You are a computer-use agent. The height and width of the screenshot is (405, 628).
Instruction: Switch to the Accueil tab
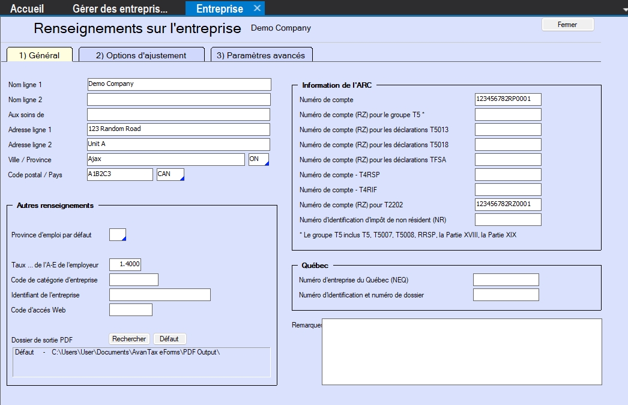click(x=27, y=8)
